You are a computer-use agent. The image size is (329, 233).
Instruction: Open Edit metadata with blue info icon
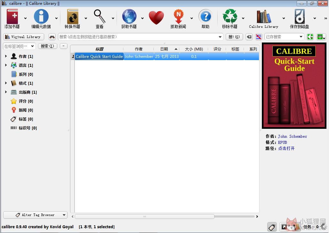[41, 16]
